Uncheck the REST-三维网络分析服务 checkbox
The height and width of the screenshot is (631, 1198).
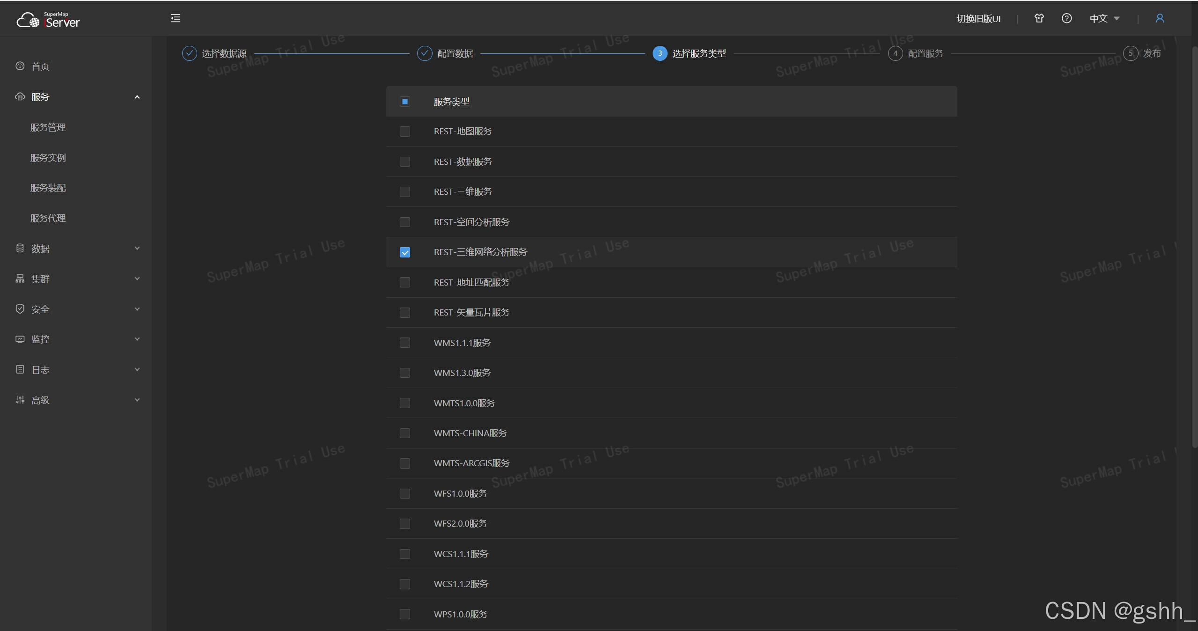point(405,252)
